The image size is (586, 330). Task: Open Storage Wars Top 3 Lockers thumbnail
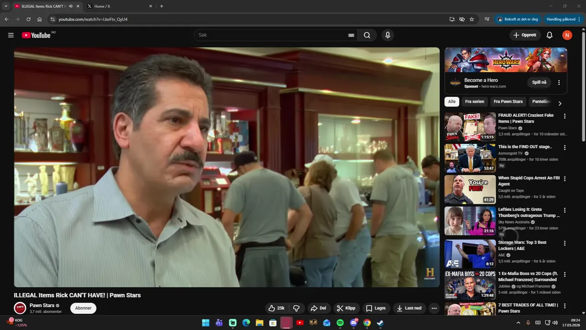[x=470, y=253]
